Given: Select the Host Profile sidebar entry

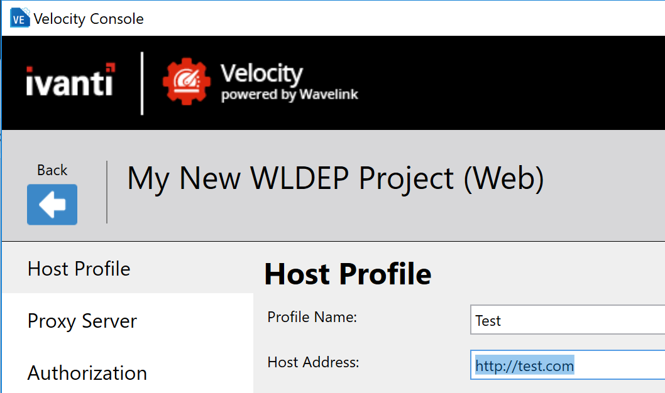Looking at the screenshot, I should point(79,269).
